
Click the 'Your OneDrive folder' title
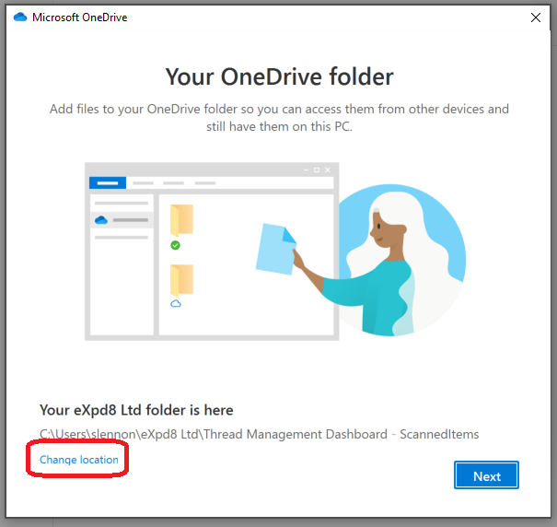click(280, 76)
